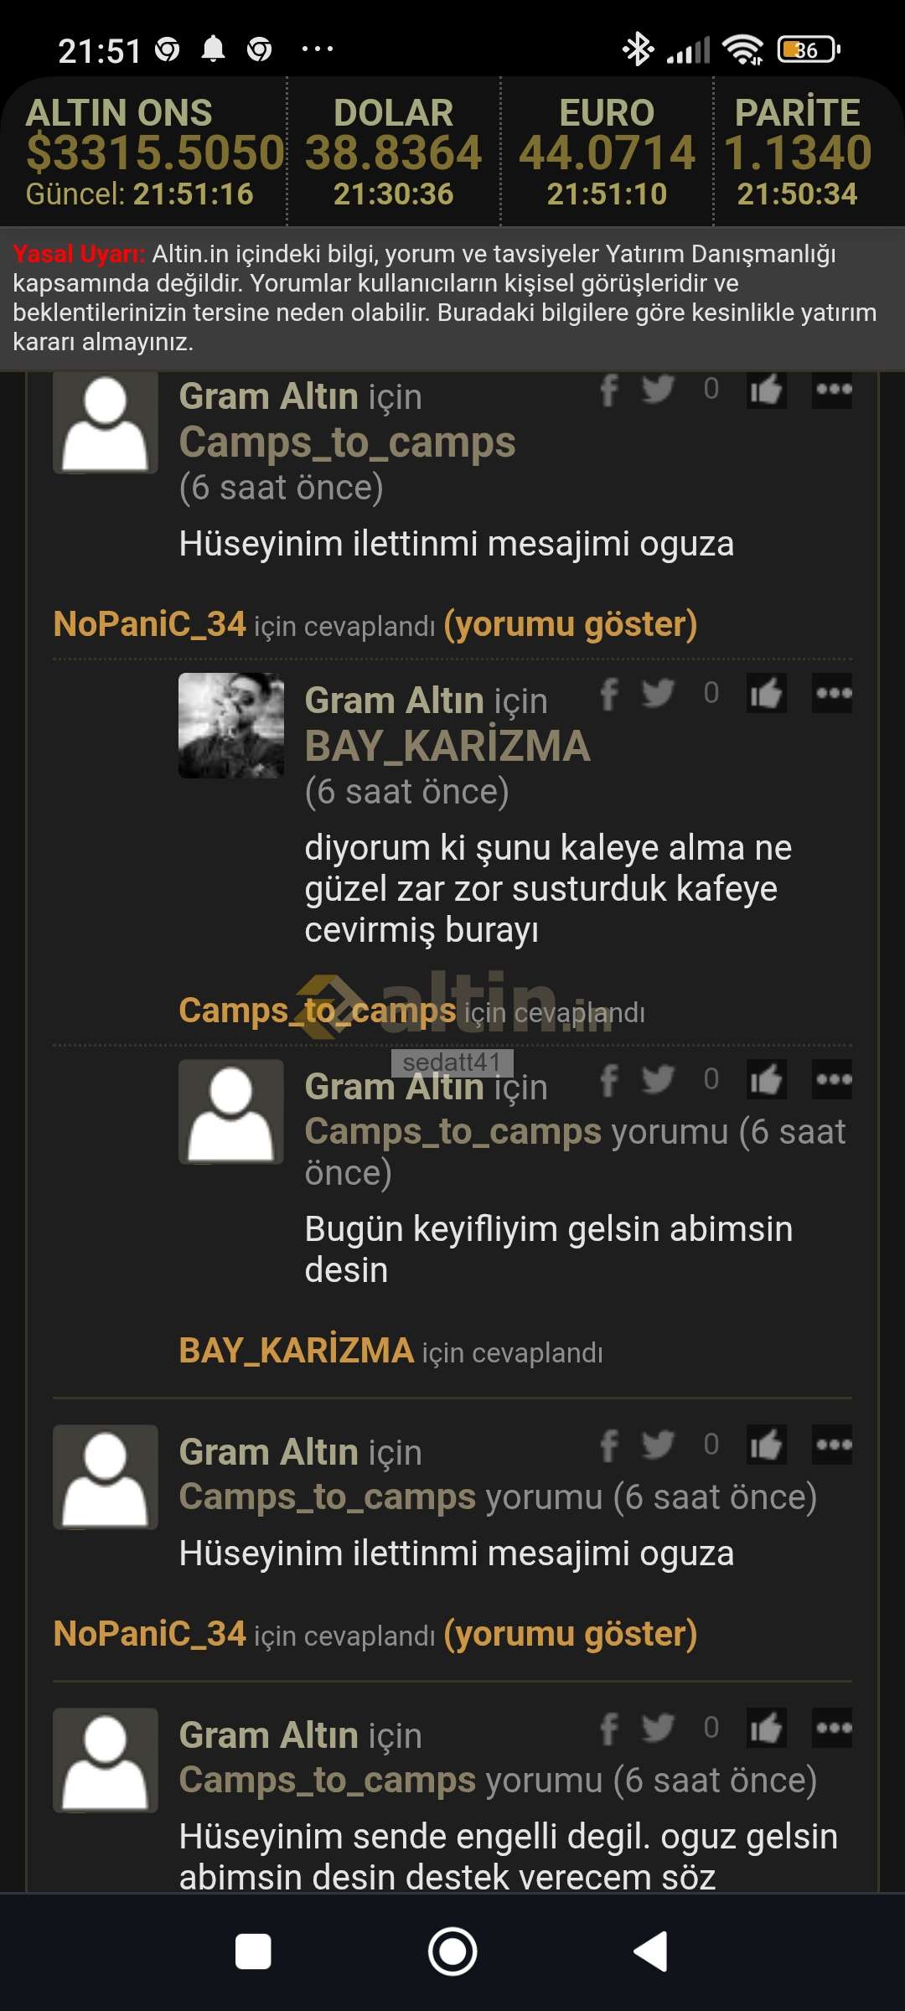The image size is (905, 2011).
Task: Tap BAY_KARİZMA's profile photo
Action: [231, 726]
